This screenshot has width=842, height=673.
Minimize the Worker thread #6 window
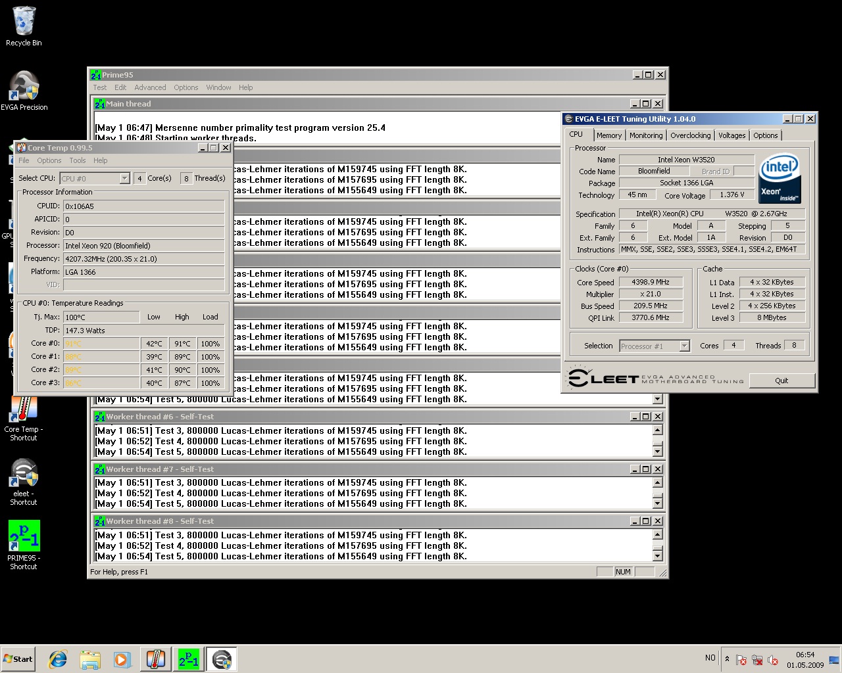click(635, 417)
